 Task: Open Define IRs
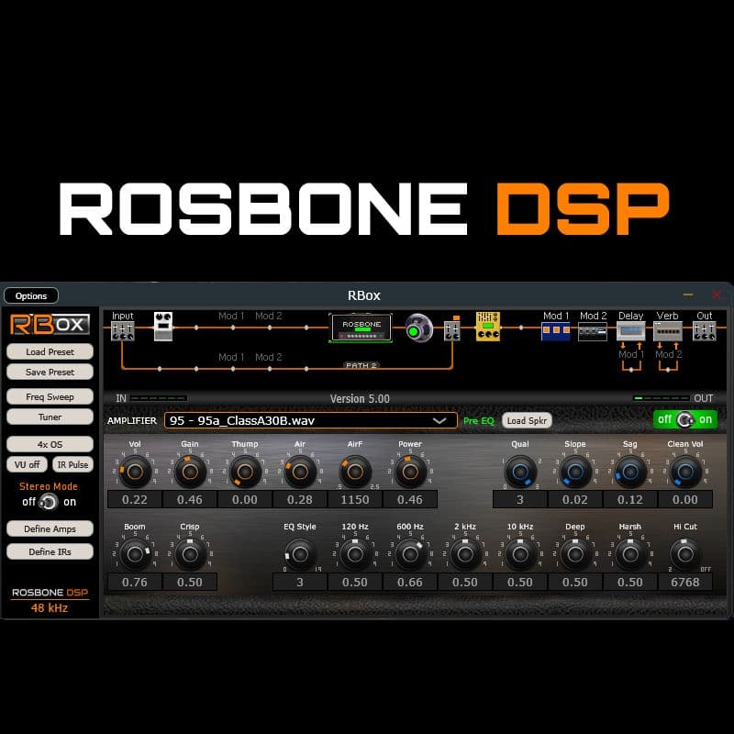[x=50, y=552]
